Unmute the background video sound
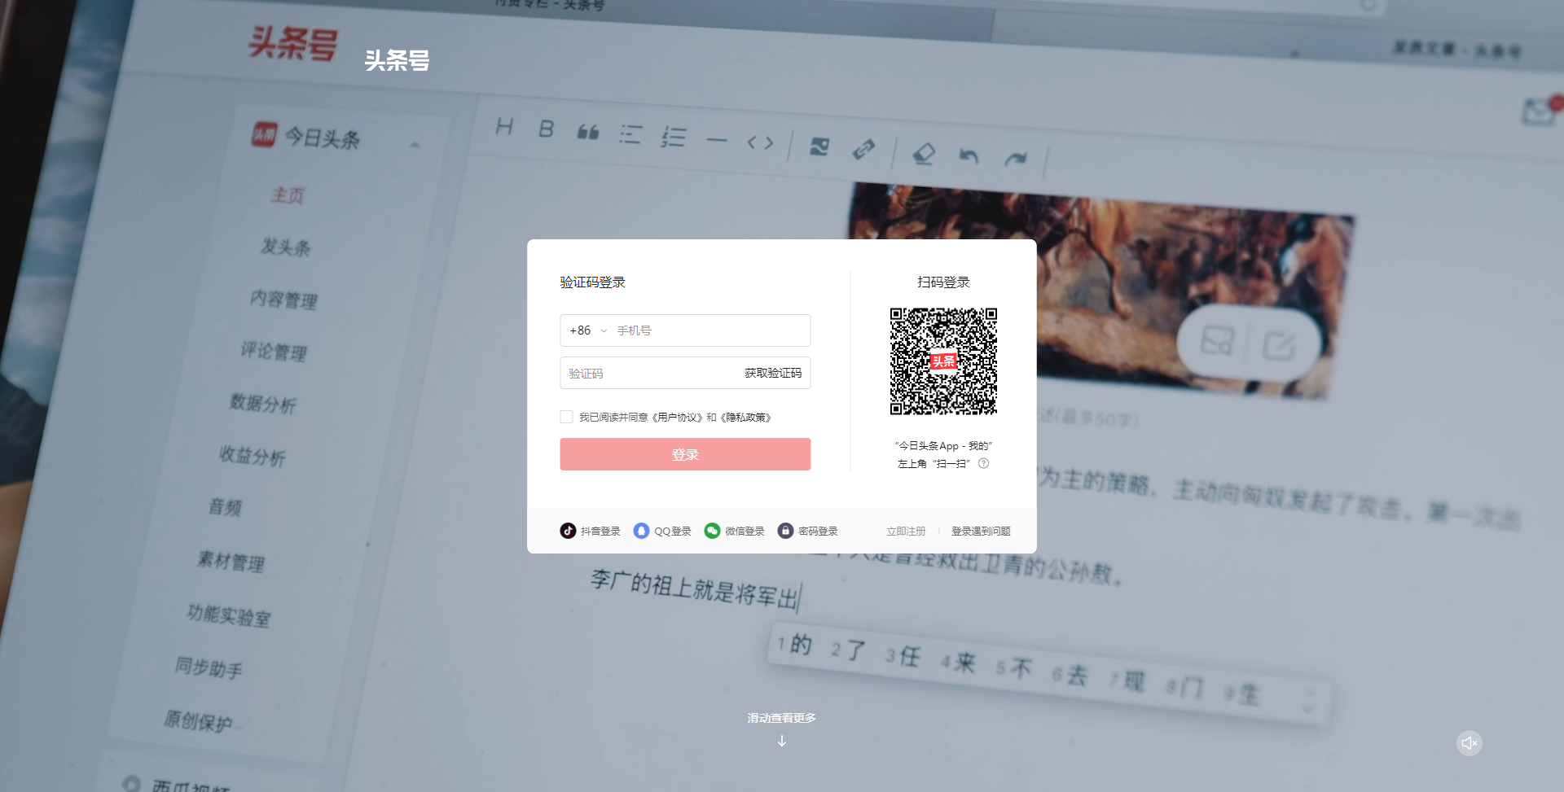Viewport: 1564px width, 792px height. pos(1469,743)
